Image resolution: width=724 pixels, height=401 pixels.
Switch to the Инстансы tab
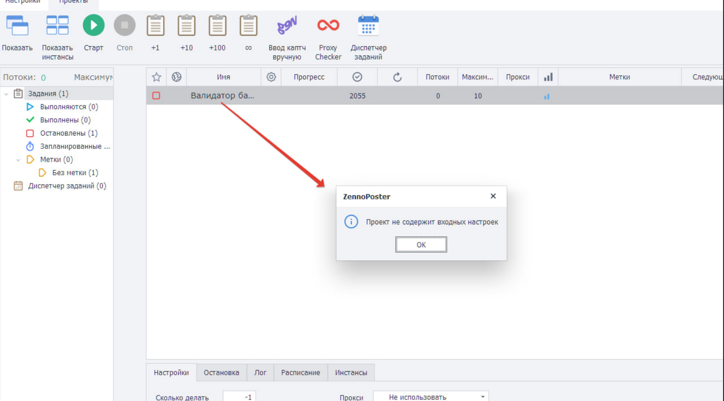[351, 372]
